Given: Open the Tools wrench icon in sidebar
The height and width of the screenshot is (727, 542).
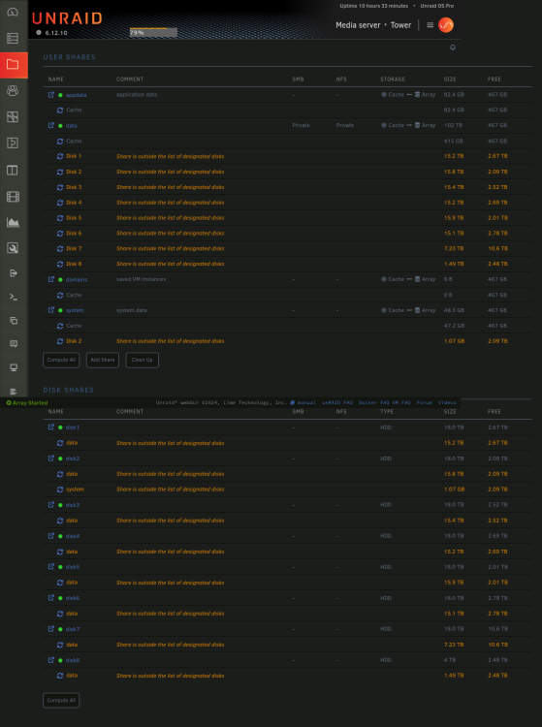Looking at the screenshot, I should (13, 248).
